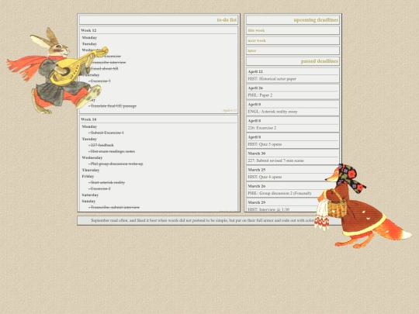
Task: Select the 'Week 12' title
Action: coord(88,30)
